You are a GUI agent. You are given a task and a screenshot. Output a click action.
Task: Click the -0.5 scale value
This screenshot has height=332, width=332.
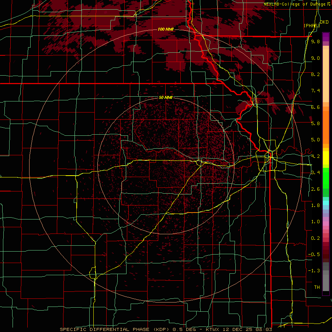pos(314,255)
